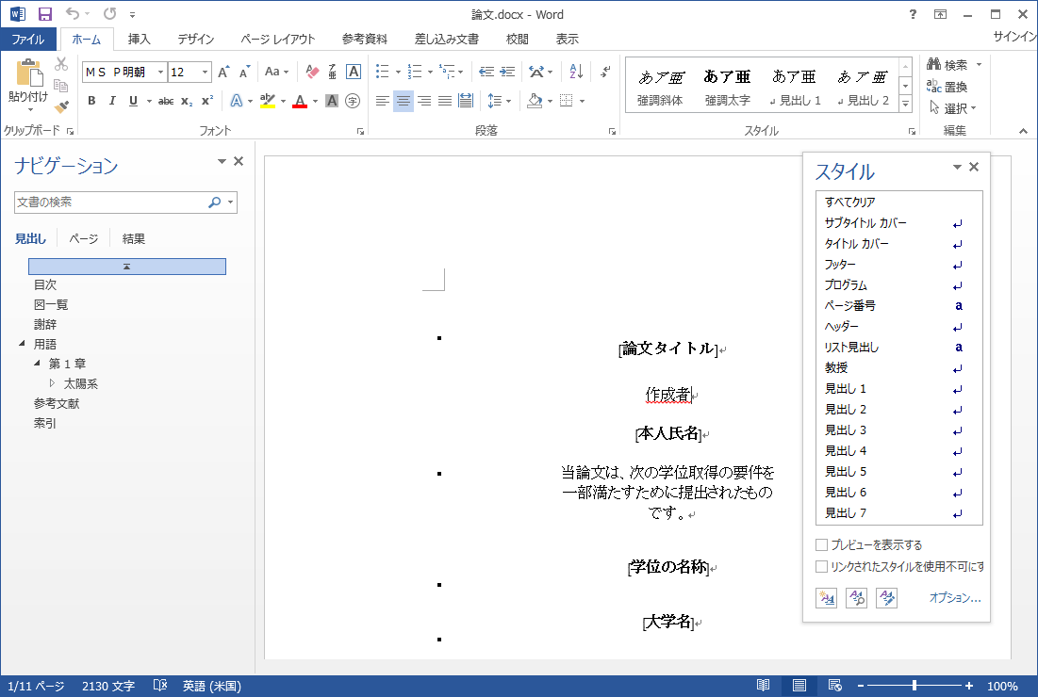Select the numbered list icon
Image resolution: width=1038 pixels, height=697 pixels.
point(416,71)
